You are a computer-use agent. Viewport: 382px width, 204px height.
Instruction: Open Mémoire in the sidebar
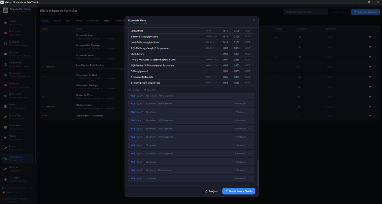tap(17, 85)
